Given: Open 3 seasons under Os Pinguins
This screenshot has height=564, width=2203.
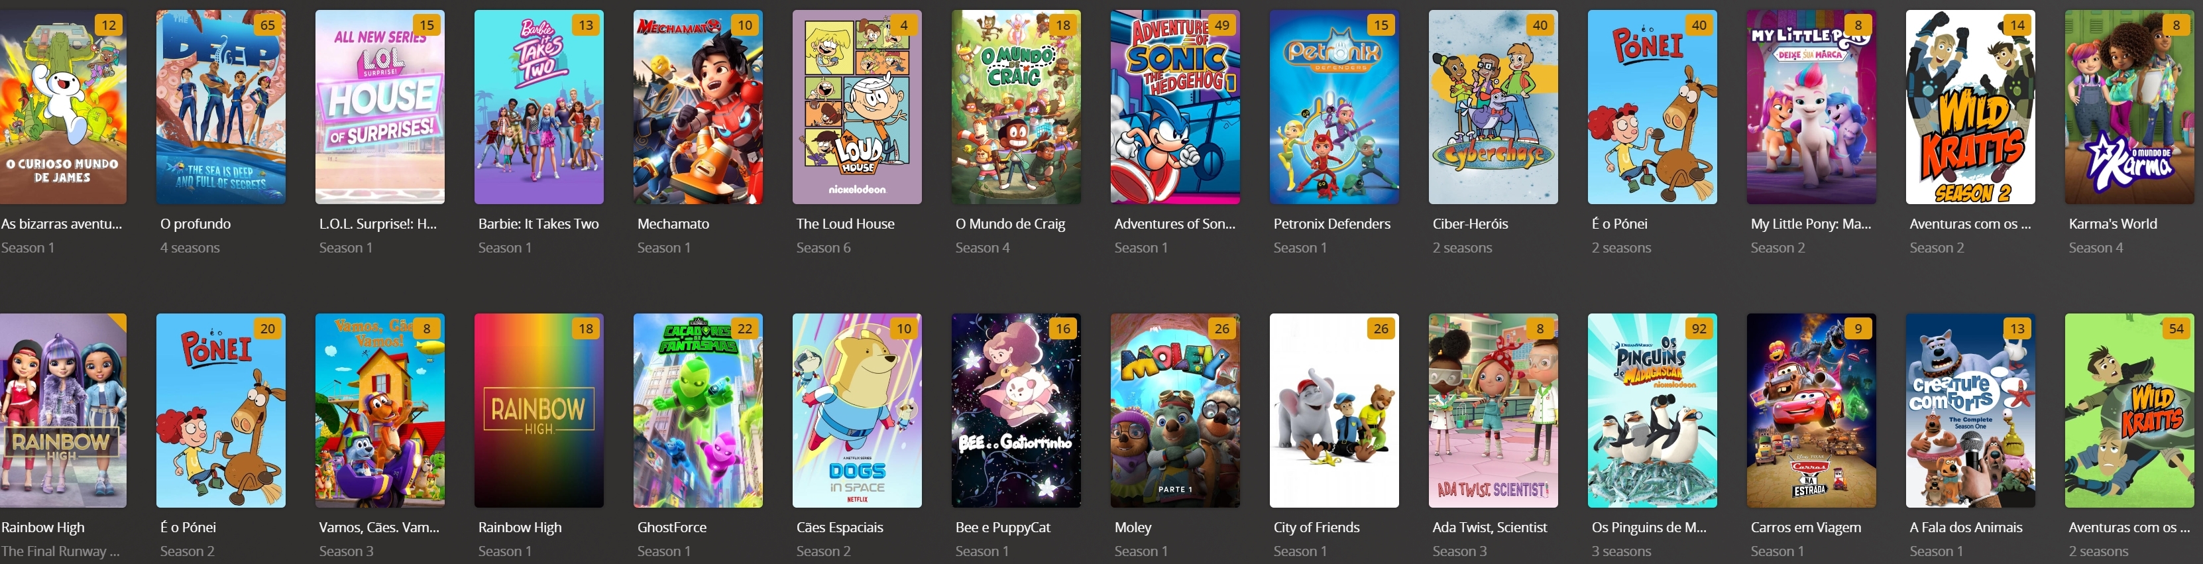Looking at the screenshot, I should click(1620, 551).
